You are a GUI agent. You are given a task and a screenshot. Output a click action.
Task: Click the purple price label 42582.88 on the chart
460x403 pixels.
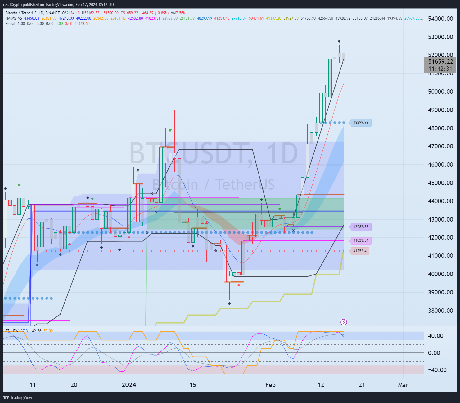click(x=361, y=227)
